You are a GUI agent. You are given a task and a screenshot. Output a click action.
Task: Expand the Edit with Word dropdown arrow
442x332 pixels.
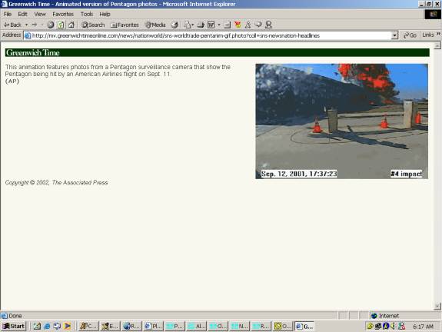(219, 25)
